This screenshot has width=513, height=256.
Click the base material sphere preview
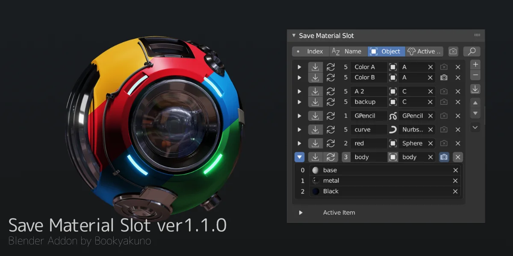click(x=315, y=170)
